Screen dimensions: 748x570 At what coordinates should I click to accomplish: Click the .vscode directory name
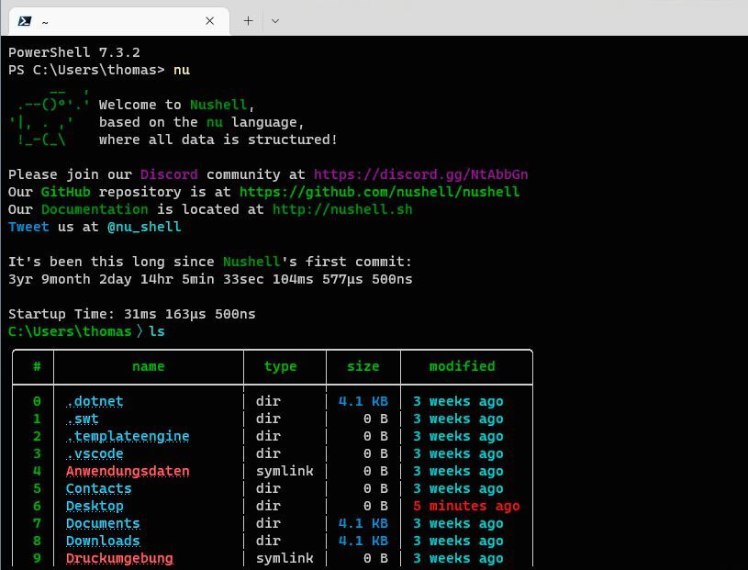[x=95, y=453]
